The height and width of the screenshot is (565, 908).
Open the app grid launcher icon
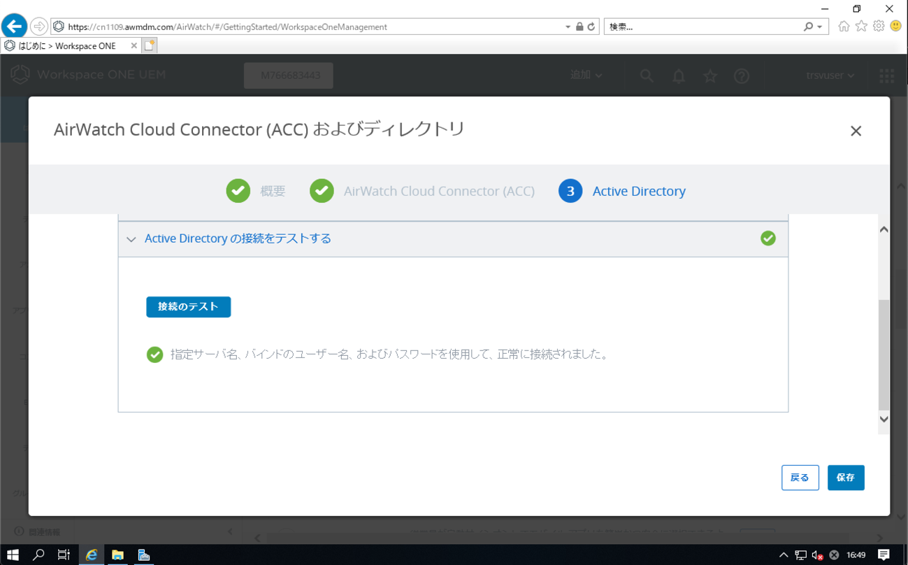point(886,76)
